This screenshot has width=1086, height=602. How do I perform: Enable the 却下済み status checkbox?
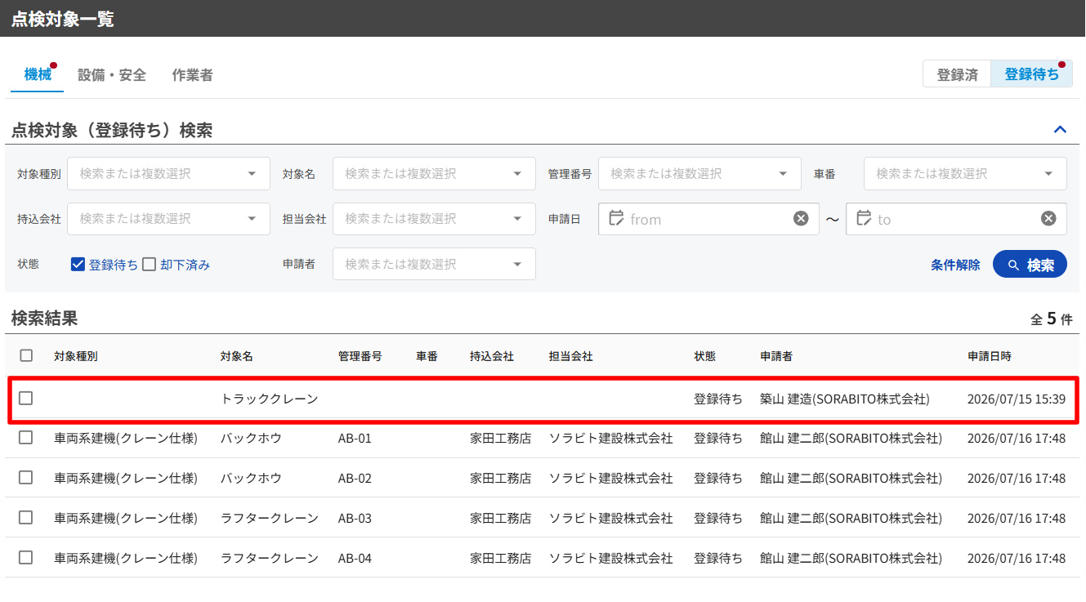(x=149, y=264)
